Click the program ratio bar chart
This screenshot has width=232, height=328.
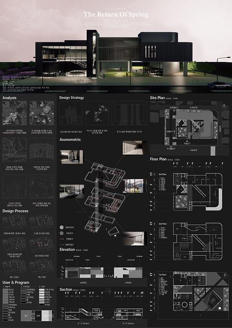37,316
